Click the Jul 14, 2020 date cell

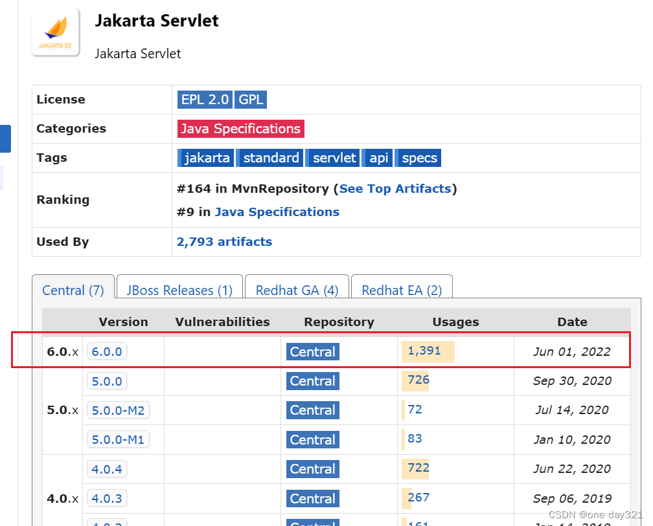point(572,410)
